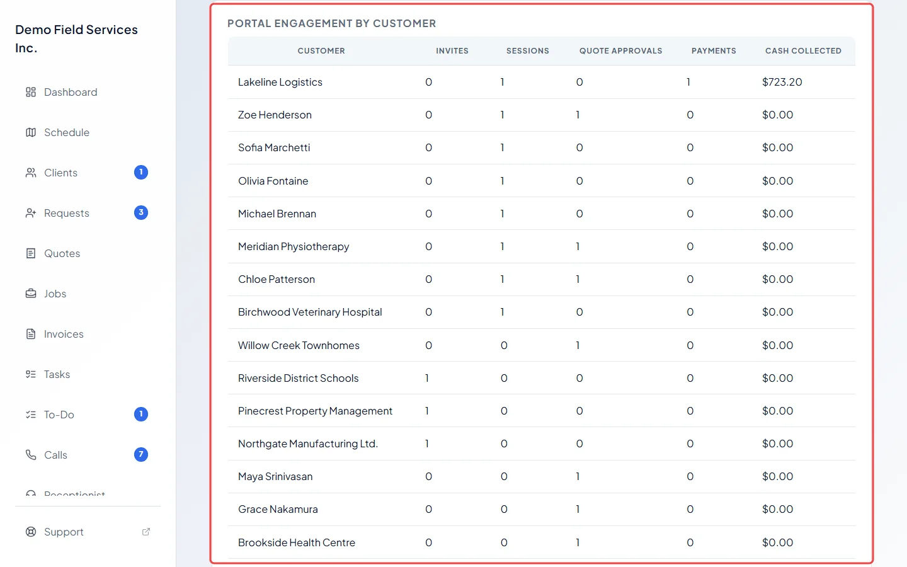
Task: Sort by the Payments column header
Action: coord(714,51)
